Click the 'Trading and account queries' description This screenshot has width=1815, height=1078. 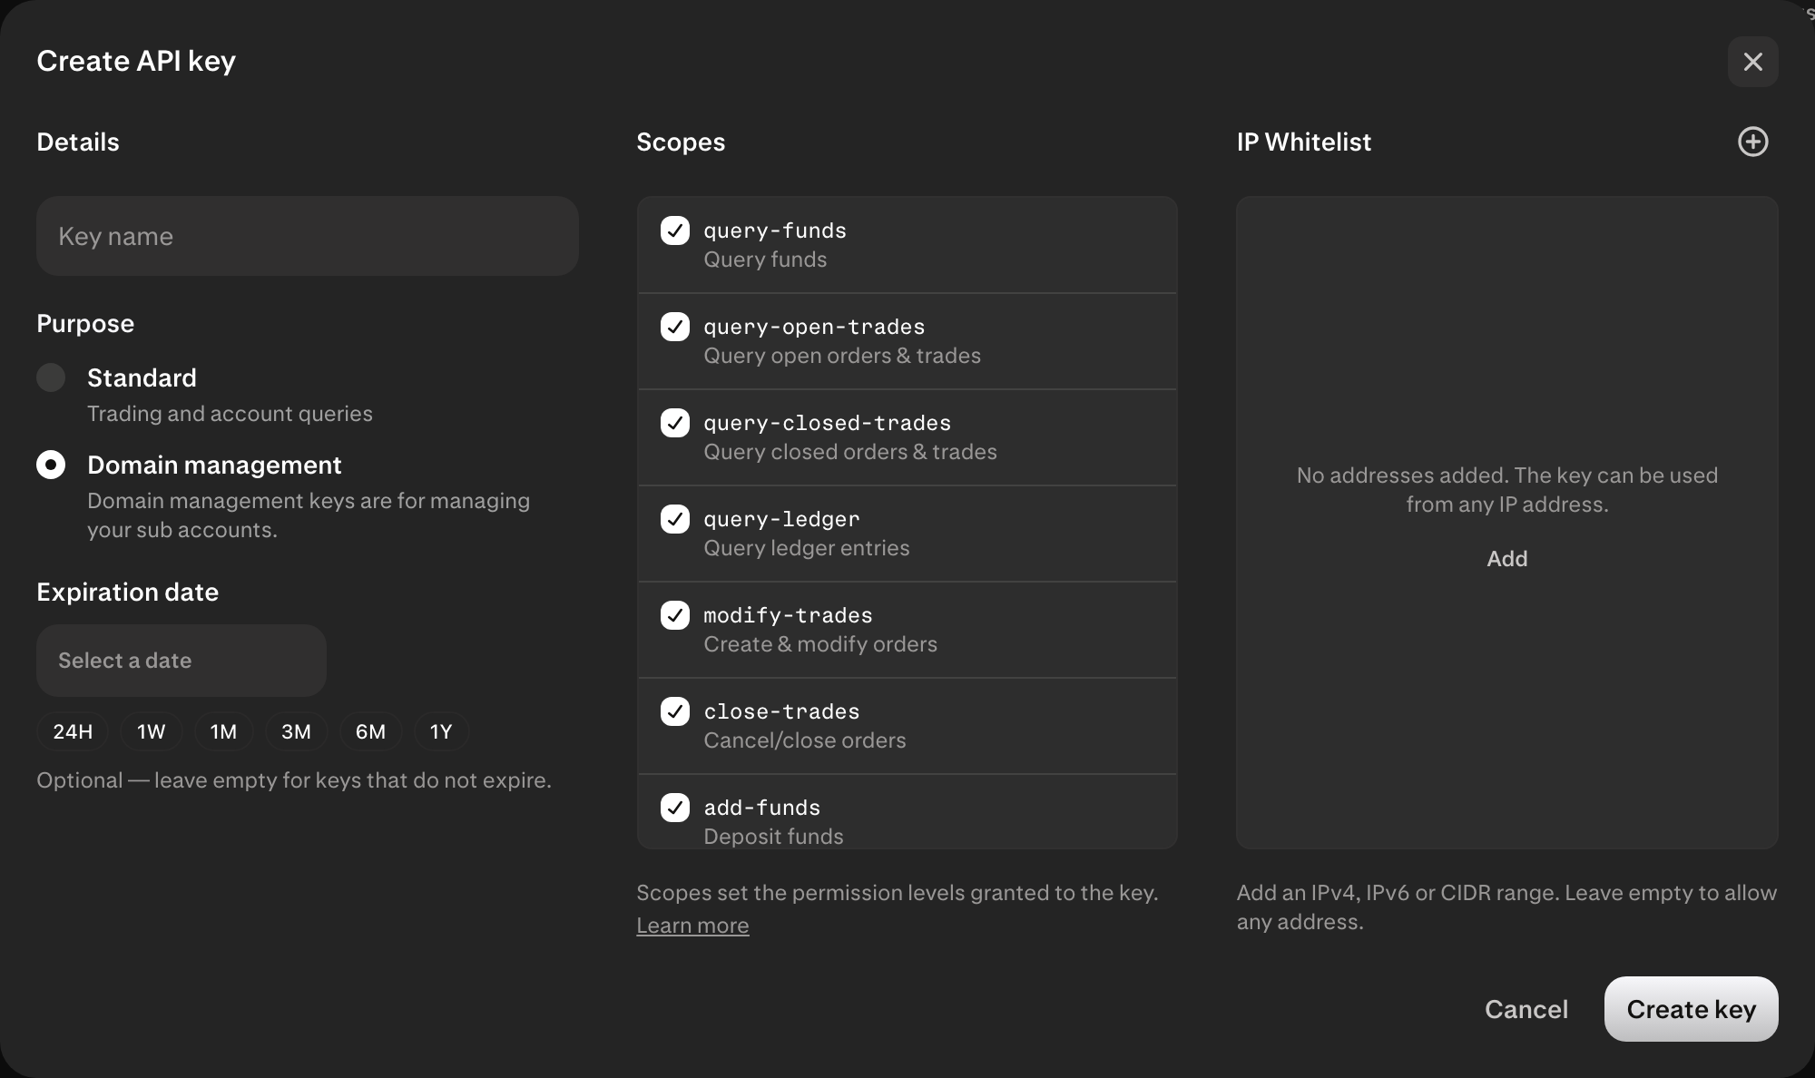(230, 414)
